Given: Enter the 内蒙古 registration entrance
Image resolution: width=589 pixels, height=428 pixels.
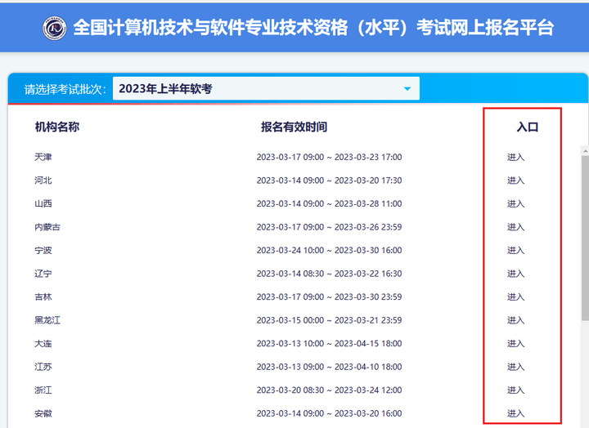Looking at the screenshot, I should [515, 227].
